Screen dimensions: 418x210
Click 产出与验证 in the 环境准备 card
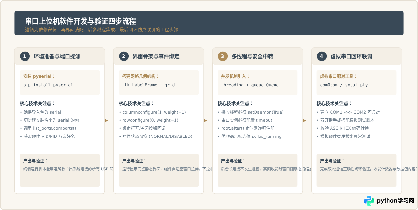click(35, 161)
